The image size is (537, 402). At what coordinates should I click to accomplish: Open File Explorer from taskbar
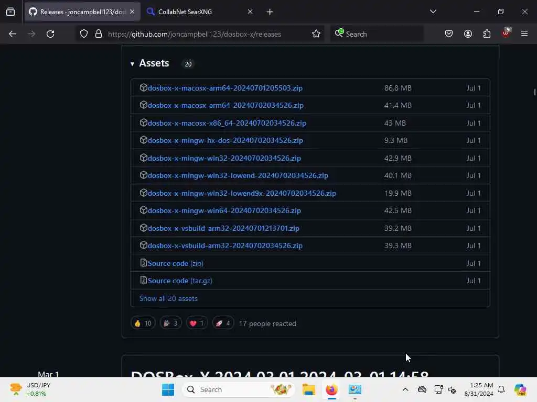pos(308,389)
